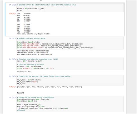
Task: Click the 'Mean Squared Error:' output line
Action: coord(33,53)
